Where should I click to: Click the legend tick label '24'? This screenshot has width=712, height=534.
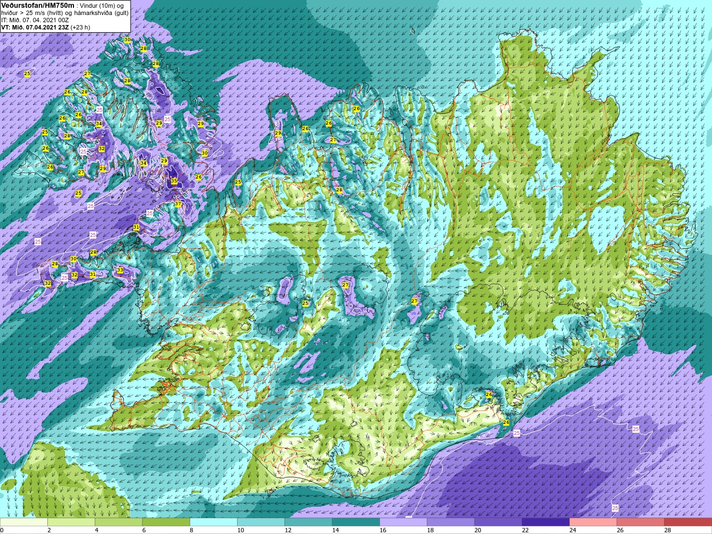(572, 530)
